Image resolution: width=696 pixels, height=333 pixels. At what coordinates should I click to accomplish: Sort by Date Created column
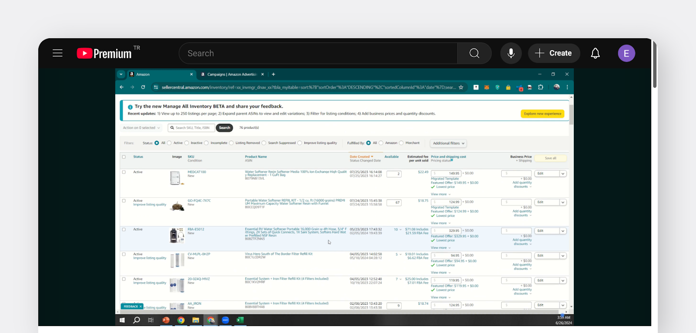pos(361,157)
